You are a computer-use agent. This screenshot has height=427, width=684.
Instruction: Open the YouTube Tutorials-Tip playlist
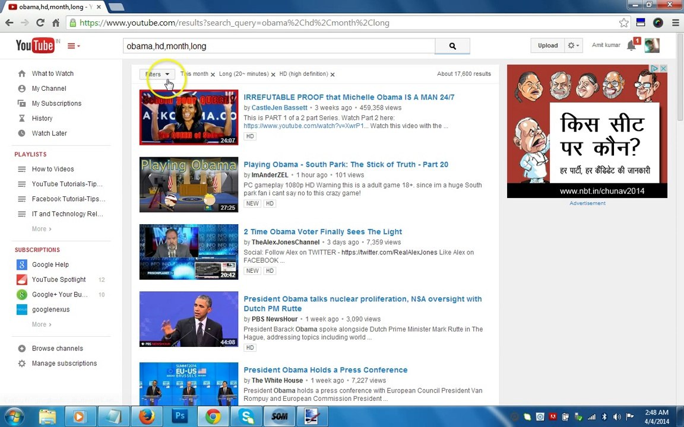(67, 184)
